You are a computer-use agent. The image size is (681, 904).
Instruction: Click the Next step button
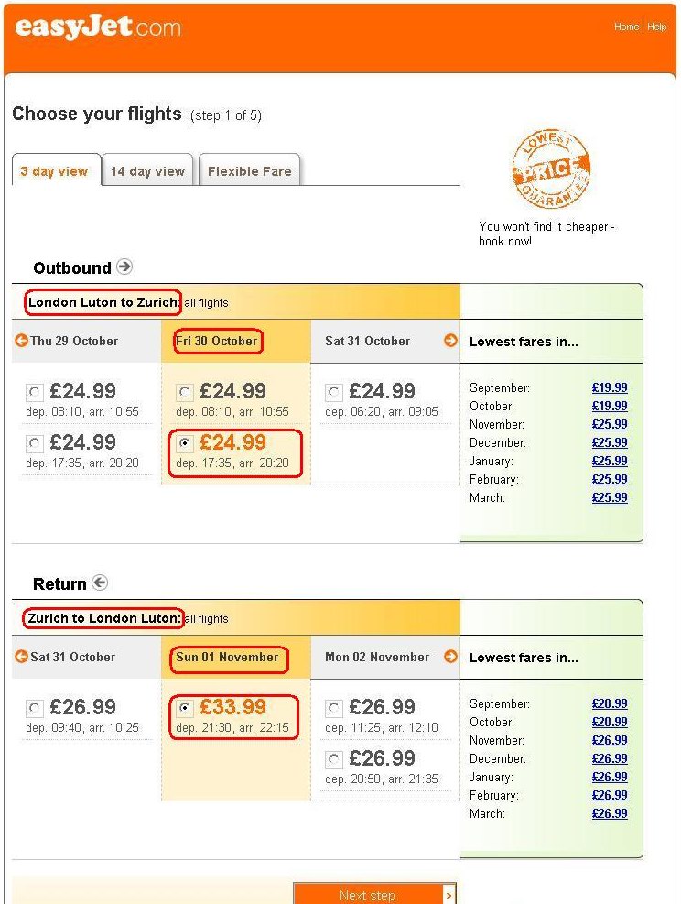373,895
